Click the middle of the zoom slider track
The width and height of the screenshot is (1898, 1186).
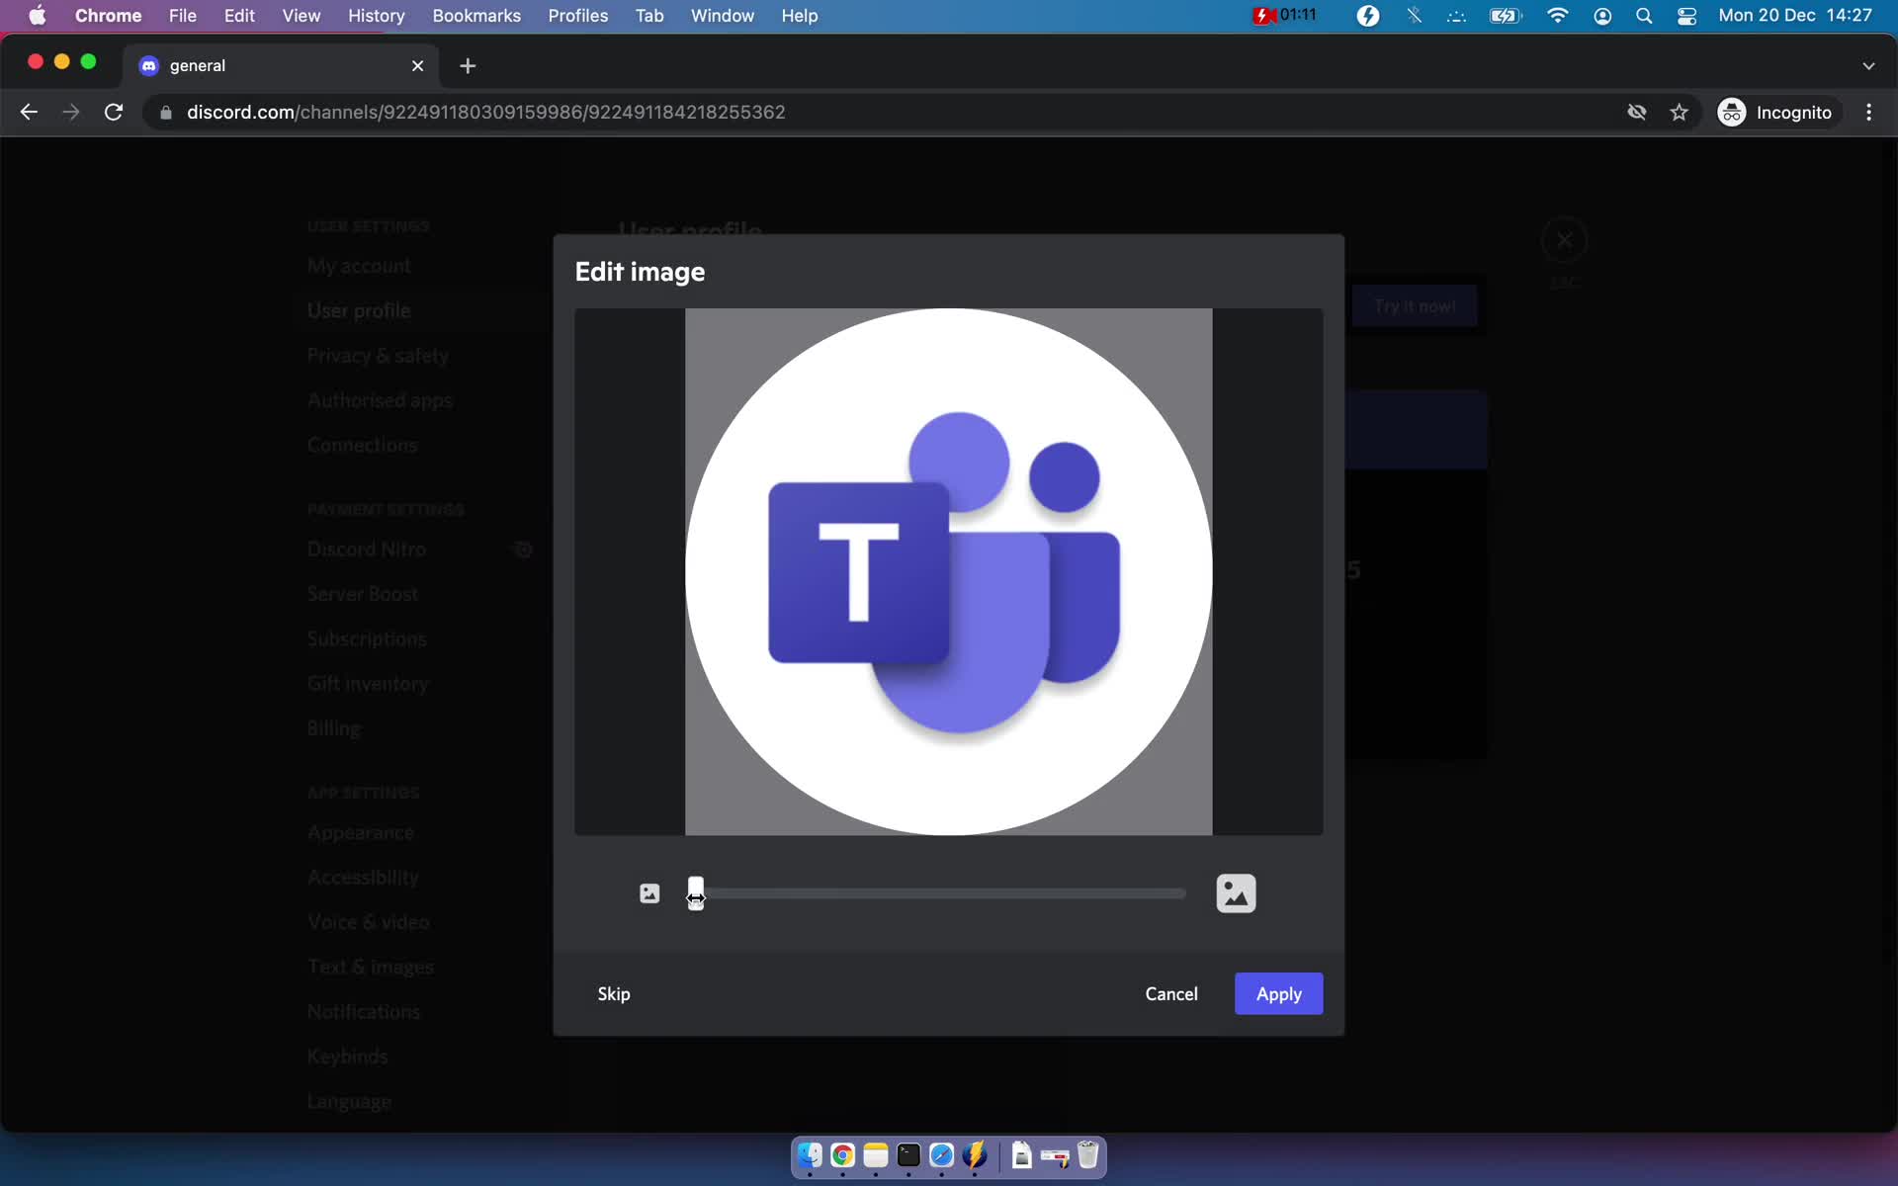tap(939, 893)
